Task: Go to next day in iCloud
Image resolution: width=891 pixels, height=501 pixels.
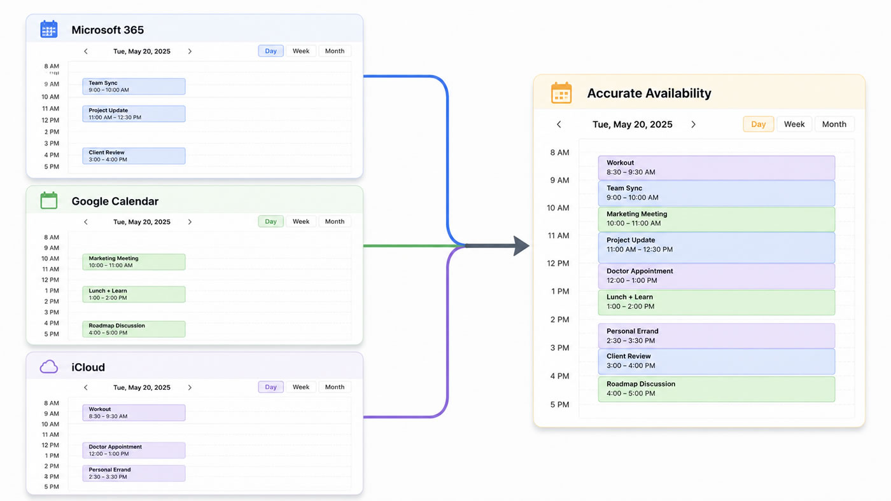Action: coord(190,387)
